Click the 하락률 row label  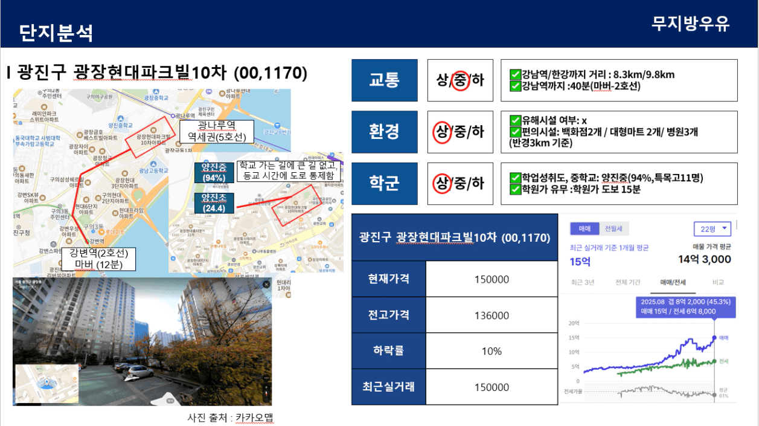(389, 351)
